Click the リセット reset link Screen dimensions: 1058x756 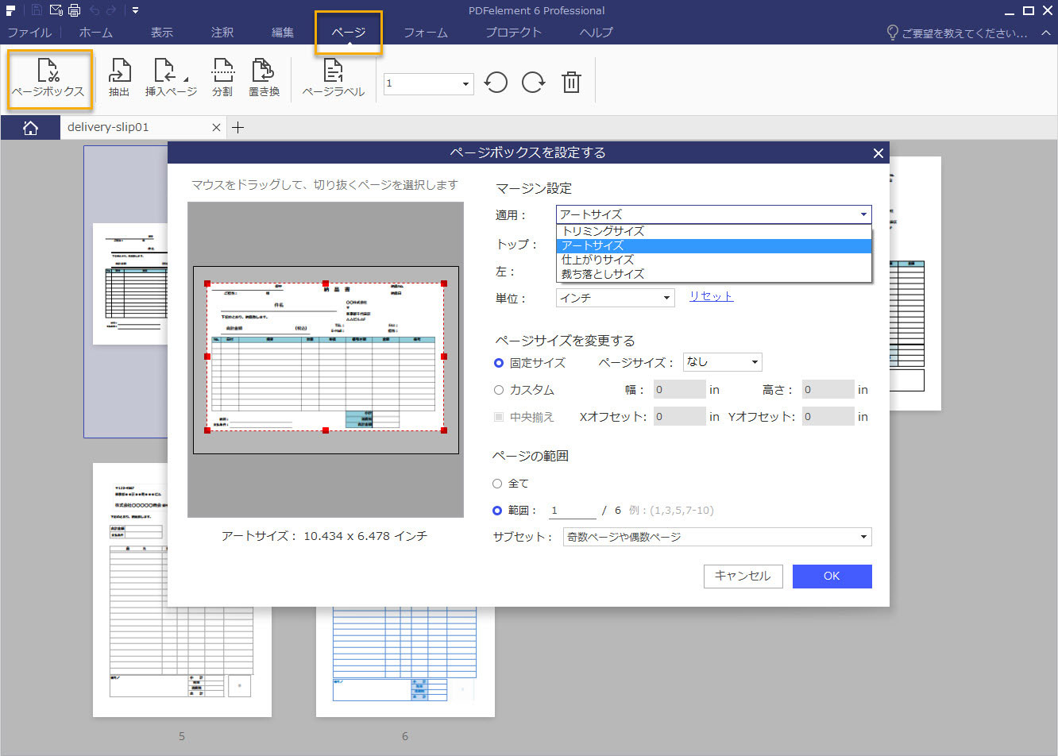711,296
